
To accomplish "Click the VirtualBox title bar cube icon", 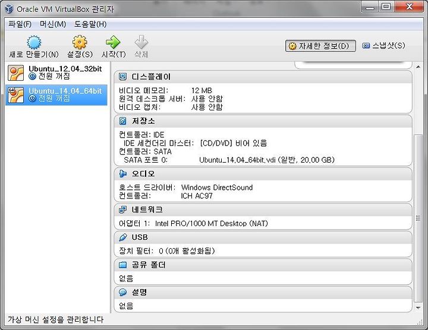I will coord(9,9).
